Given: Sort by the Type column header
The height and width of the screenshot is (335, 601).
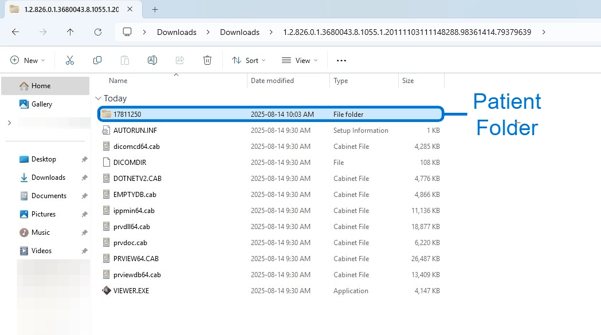Looking at the screenshot, I should click(340, 81).
